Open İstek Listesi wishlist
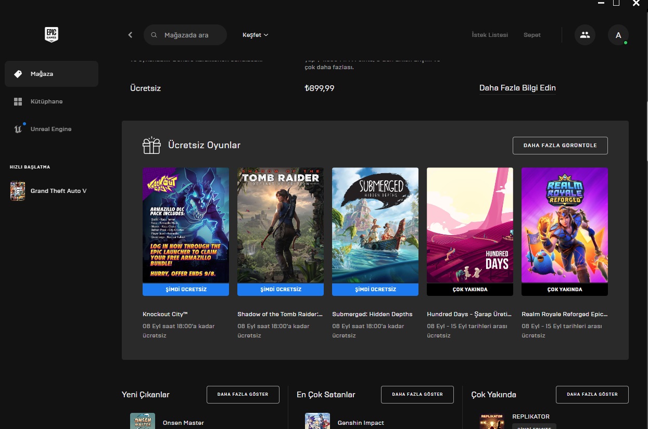648x429 pixels. [x=490, y=35]
